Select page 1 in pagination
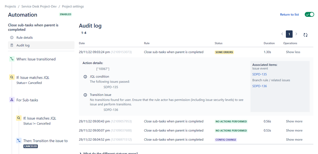 [289, 34]
